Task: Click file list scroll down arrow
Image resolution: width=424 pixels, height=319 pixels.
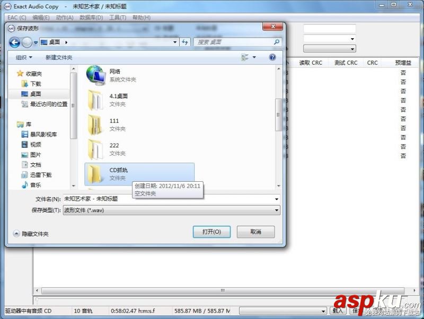Action: click(x=279, y=186)
